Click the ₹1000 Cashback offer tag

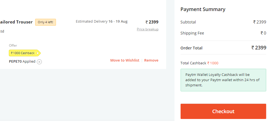(25, 53)
